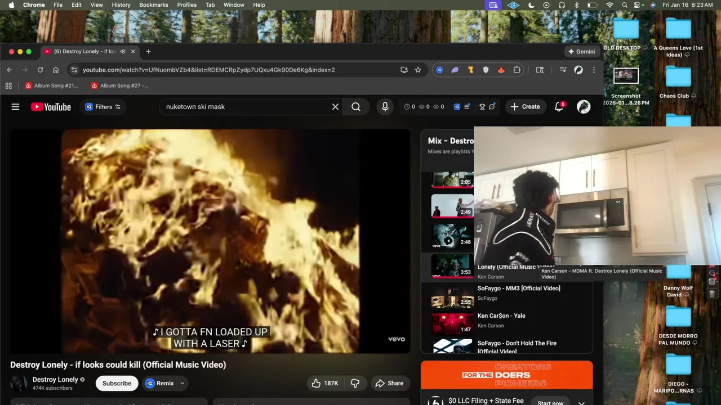Open the Phantom ghost extension

tap(455, 70)
